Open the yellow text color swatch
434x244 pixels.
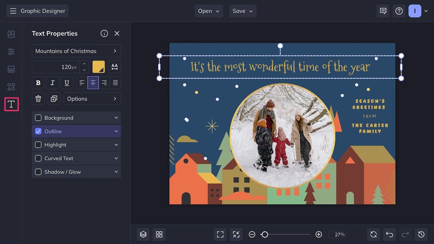coord(98,67)
